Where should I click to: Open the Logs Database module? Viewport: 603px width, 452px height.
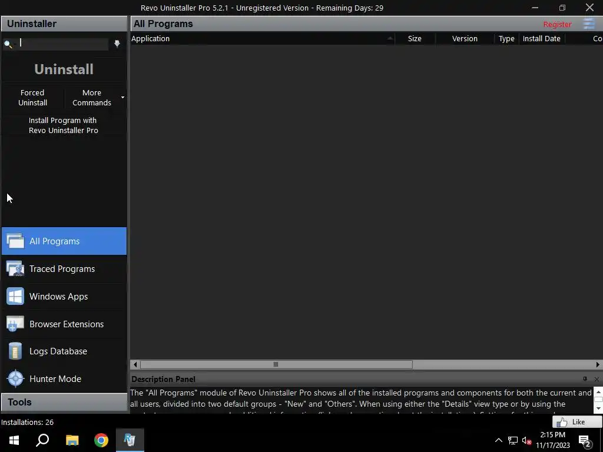tap(64, 351)
